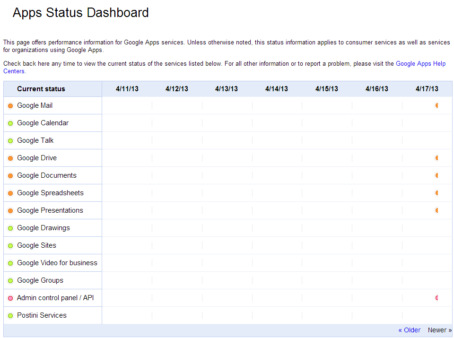Click the Newer » navigation link
The width and height of the screenshot is (454, 338).
coord(439,330)
